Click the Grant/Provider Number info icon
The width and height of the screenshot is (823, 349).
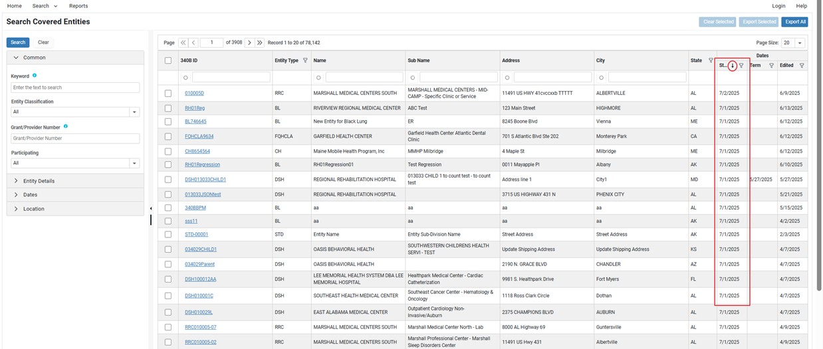pyautogui.click(x=66, y=126)
